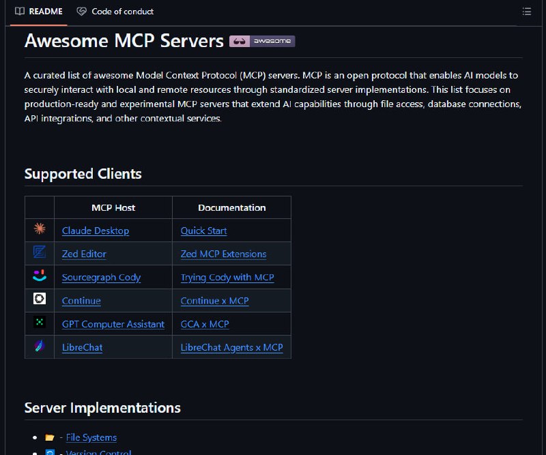Image resolution: width=546 pixels, height=455 pixels.
Task: Click the GPT Computer Assistant logo
Action: click(40, 322)
